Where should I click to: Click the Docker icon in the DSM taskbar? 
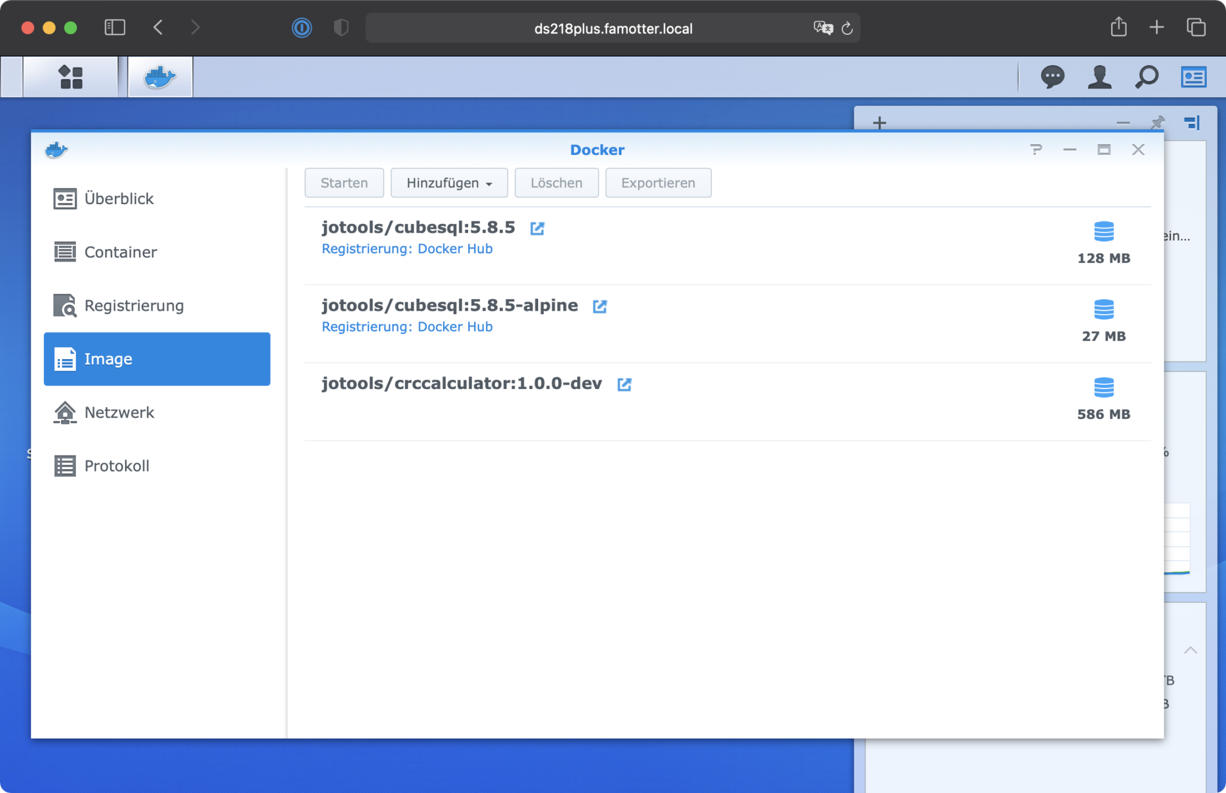pyautogui.click(x=159, y=77)
